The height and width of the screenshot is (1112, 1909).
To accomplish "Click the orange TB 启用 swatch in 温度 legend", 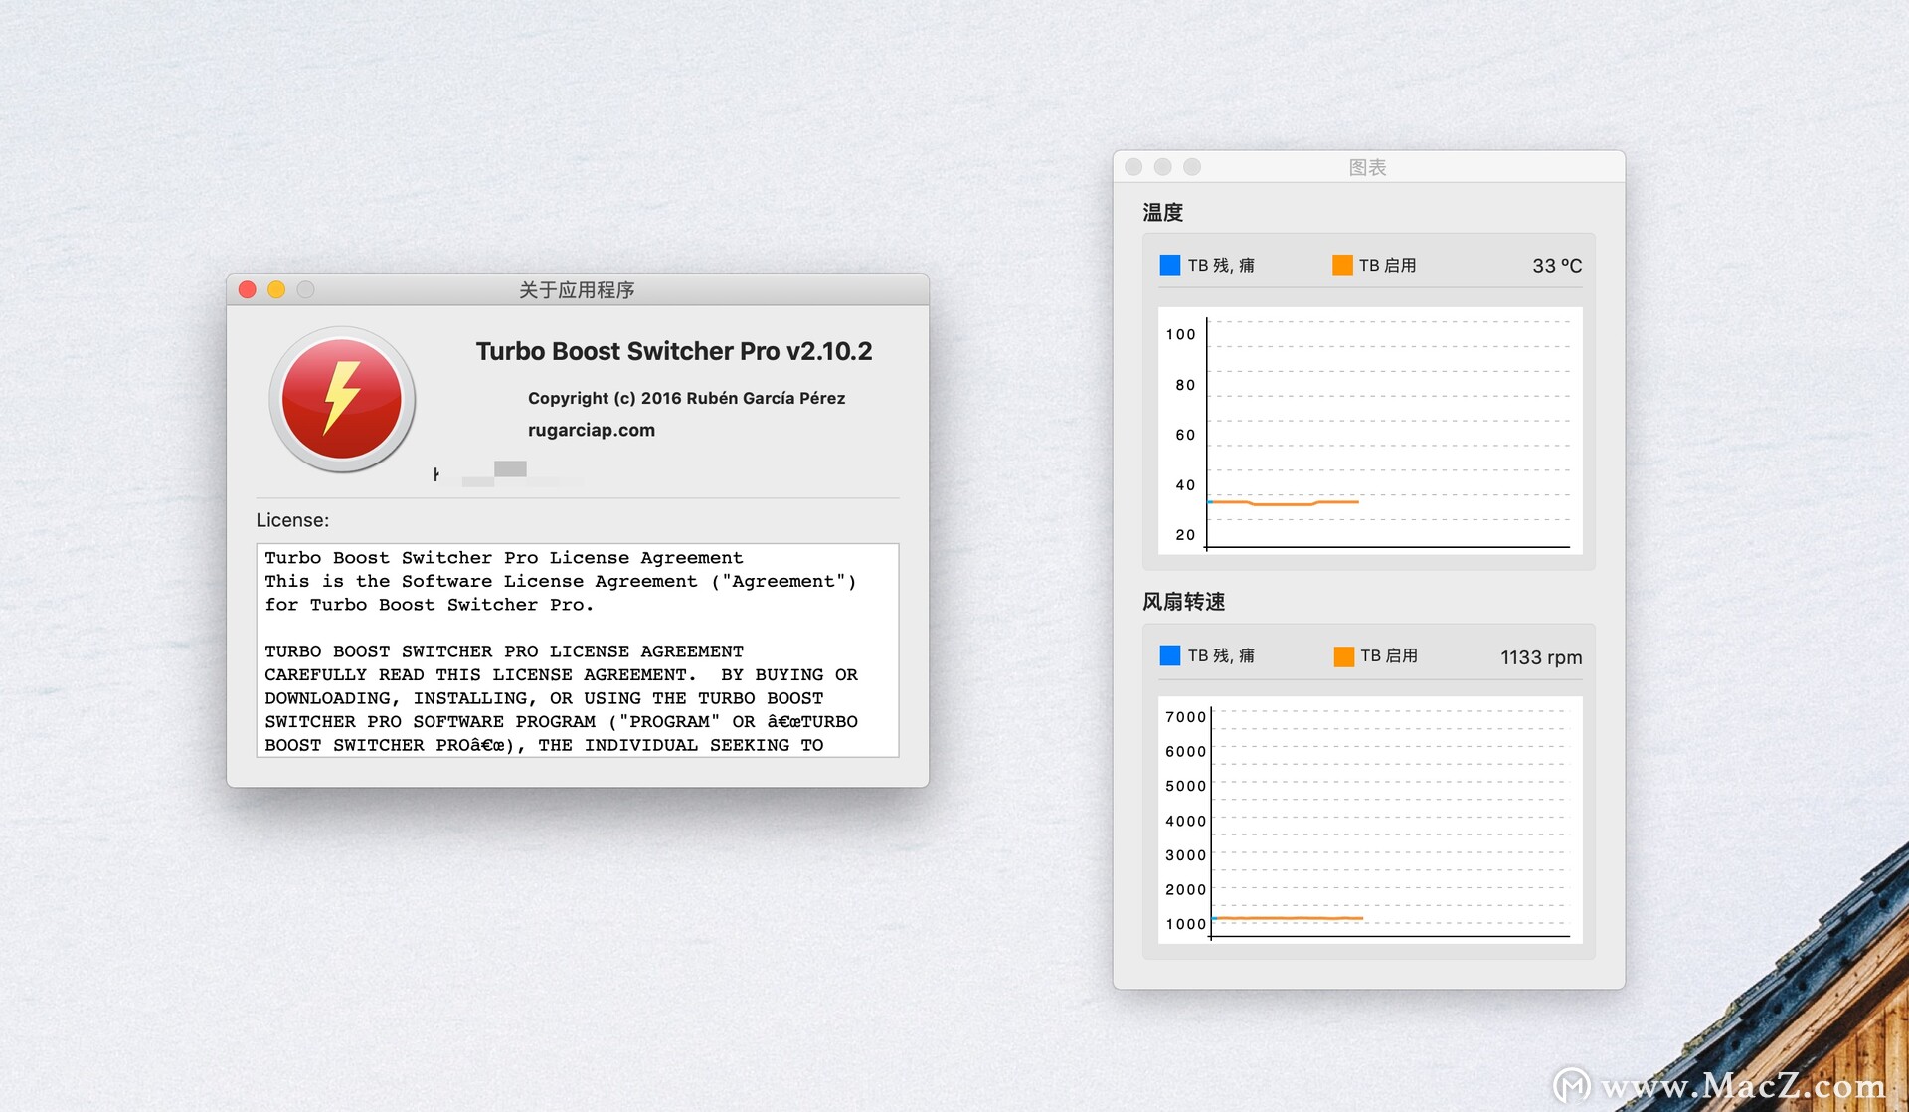I will coord(1342,265).
